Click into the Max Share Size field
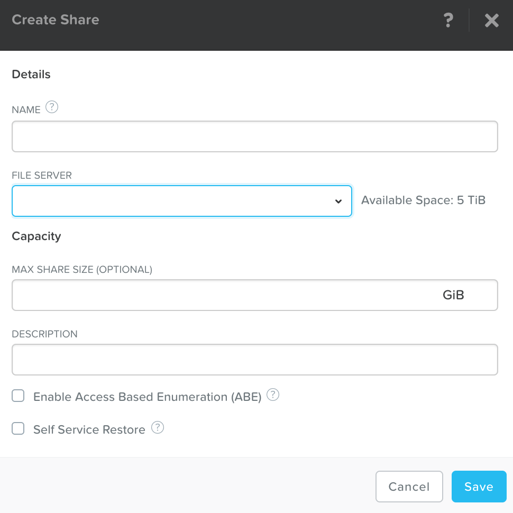This screenshot has width=513, height=513. point(222,295)
